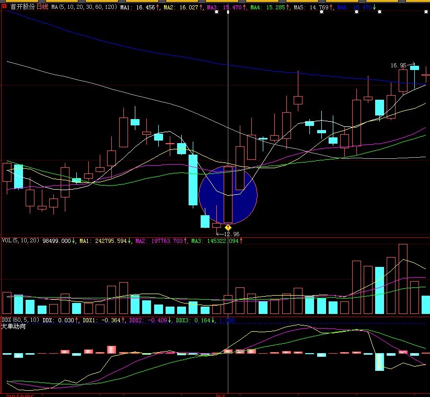Click the volume MA3: 145322.094 value
Viewport: 430px width, 397px height.
click(215, 241)
